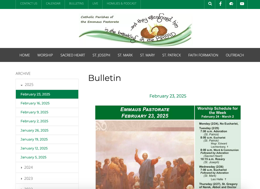Viewport: 260px width, 189px height.
Task: Open Worship navigation item
Action: click(x=45, y=55)
